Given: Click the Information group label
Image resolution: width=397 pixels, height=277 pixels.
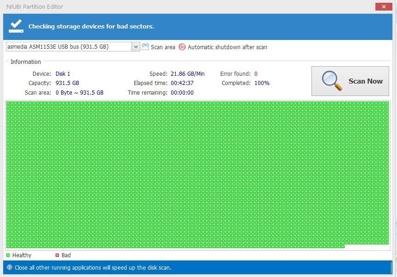Looking at the screenshot, I should coord(26,62).
